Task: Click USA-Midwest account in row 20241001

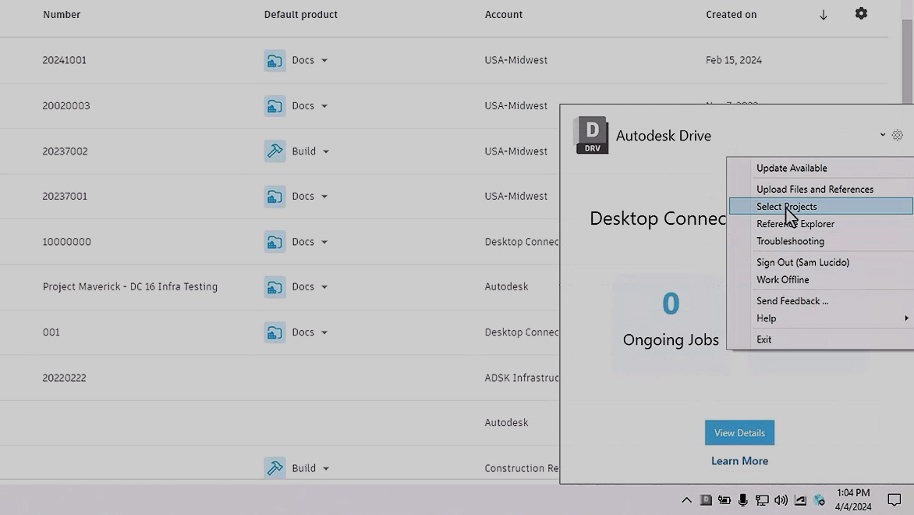Action: (515, 60)
